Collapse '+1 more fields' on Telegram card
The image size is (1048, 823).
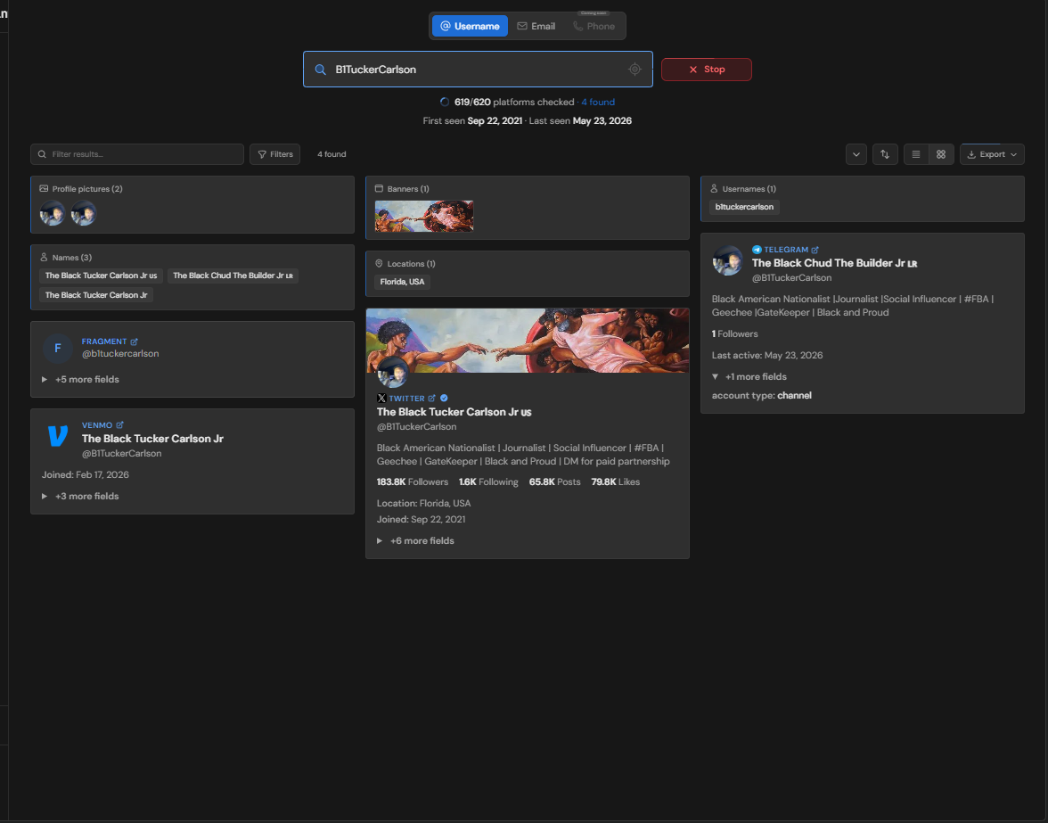coord(749,377)
